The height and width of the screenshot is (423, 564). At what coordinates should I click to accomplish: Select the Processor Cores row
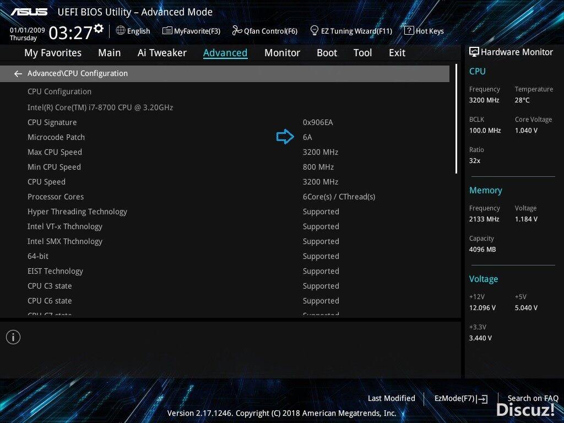click(225, 197)
